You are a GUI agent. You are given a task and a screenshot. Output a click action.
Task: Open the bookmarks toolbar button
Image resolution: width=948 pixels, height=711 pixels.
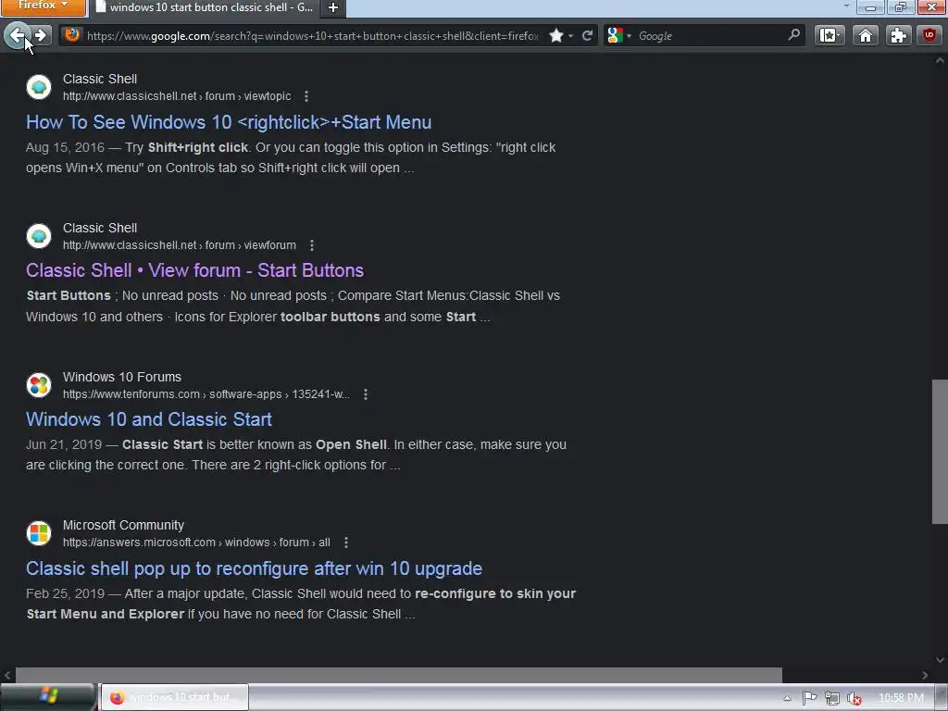click(829, 36)
